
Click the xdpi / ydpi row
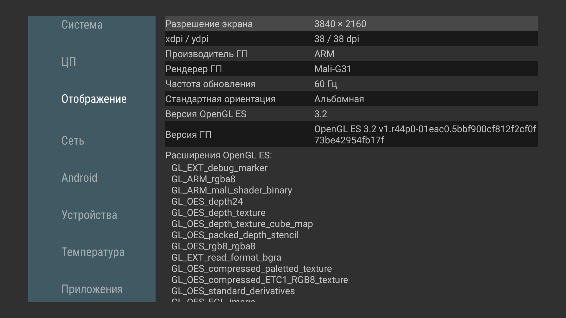351,39
